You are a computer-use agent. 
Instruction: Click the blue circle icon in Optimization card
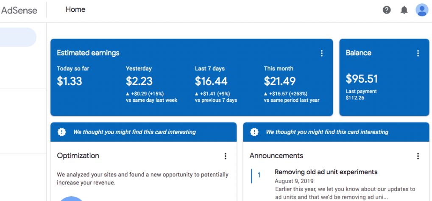71,198
